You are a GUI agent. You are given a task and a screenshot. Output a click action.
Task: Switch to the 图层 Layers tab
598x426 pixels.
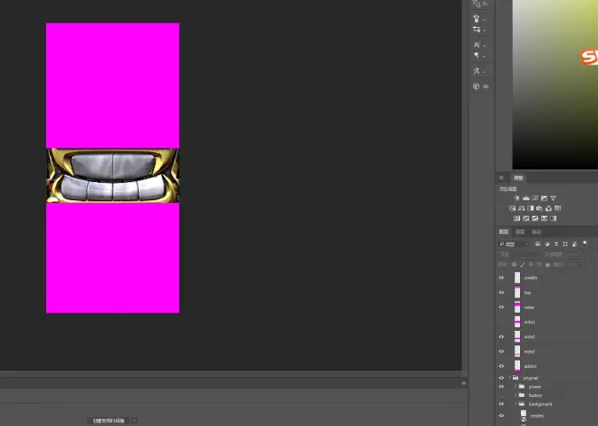[504, 232]
